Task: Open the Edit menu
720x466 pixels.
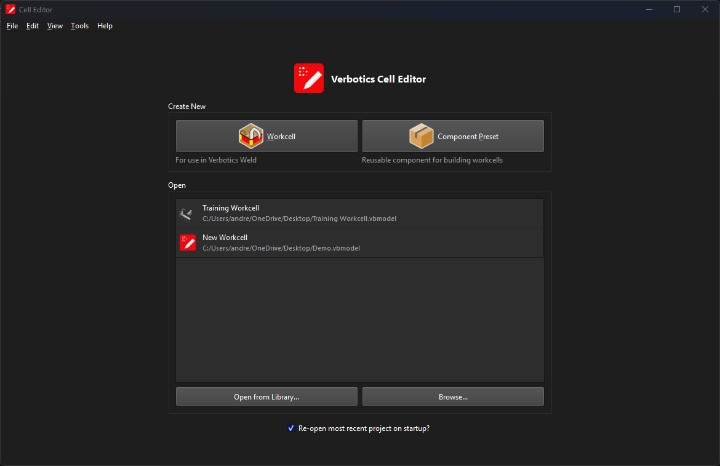Action: pyautogui.click(x=32, y=26)
